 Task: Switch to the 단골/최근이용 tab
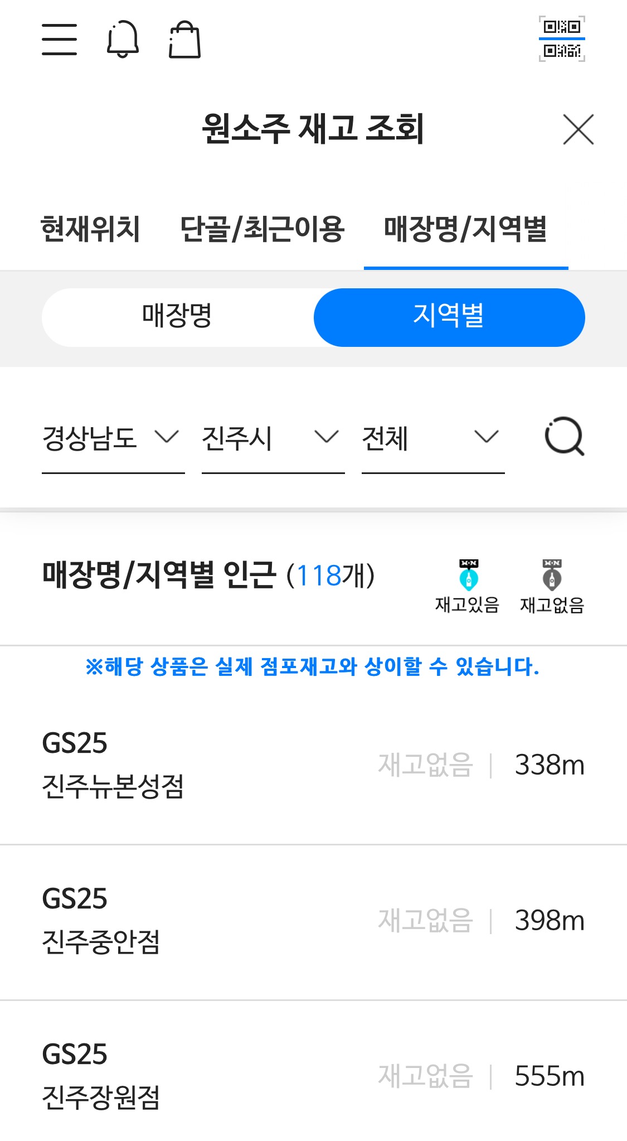pyautogui.click(x=263, y=230)
